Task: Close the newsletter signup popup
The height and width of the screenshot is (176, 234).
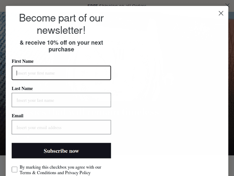Action: click(x=221, y=13)
